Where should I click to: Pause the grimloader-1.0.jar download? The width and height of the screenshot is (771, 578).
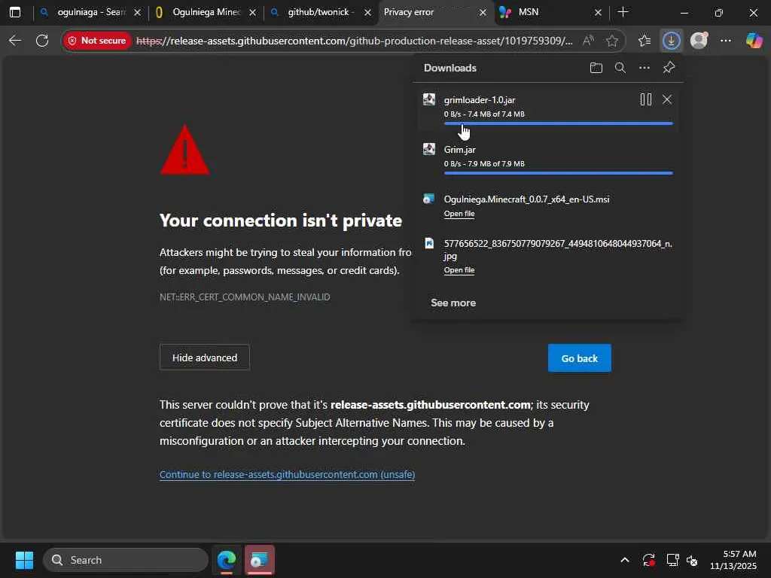[645, 100]
